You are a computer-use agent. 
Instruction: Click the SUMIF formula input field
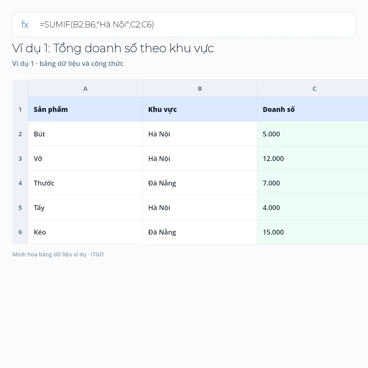(x=184, y=25)
